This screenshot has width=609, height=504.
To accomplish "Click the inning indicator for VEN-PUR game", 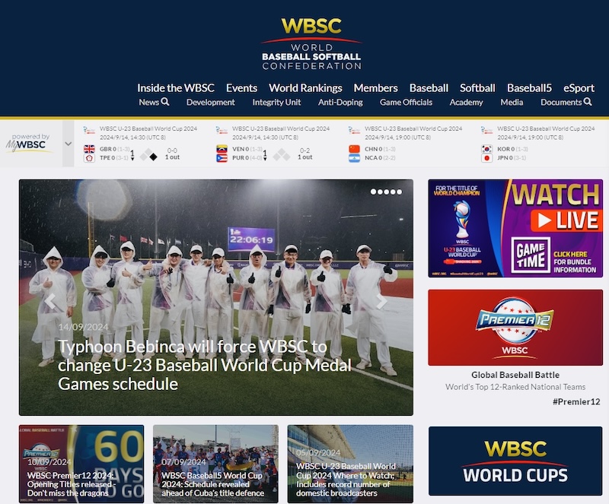I will (x=265, y=155).
